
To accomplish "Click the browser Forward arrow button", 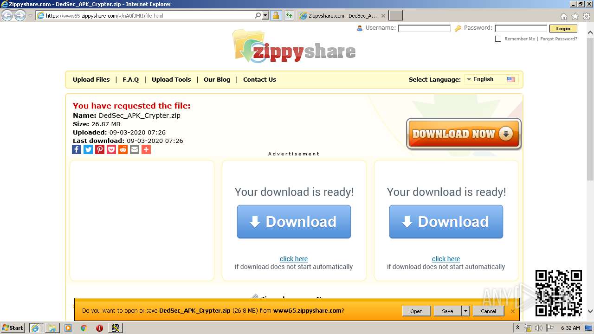I will click(x=20, y=15).
